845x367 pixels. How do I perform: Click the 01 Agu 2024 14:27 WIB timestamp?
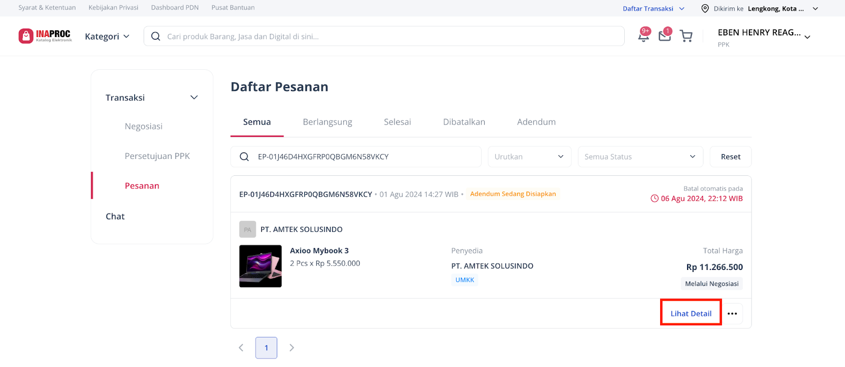click(419, 194)
